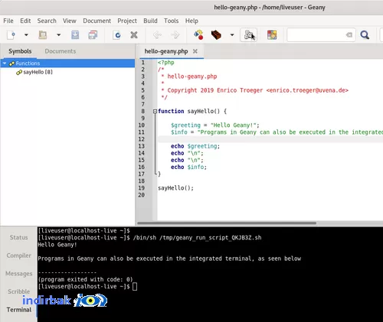Image resolution: width=383 pixels, height=322 pixels.
Task: Collapse the Functions tree node
Action: pyautogui.click(x=5, y=63)
